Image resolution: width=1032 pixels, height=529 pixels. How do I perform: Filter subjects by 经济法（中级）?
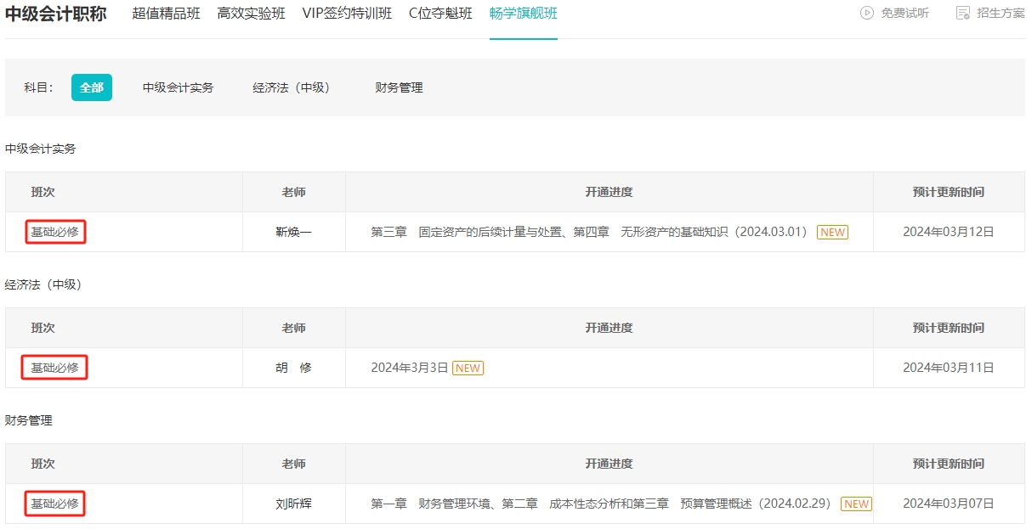(x=292, y=87)
